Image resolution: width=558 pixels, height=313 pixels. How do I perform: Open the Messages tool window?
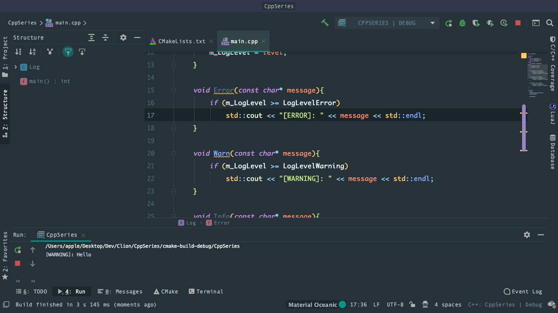pos(120,291)
